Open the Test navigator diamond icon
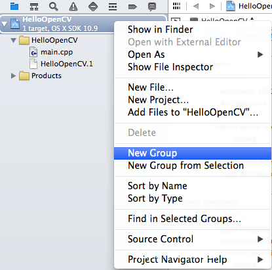272x270 pixels. [93, 7]
